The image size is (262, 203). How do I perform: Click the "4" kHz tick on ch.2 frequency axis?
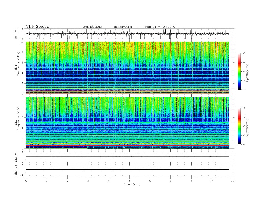pos(23,128)
